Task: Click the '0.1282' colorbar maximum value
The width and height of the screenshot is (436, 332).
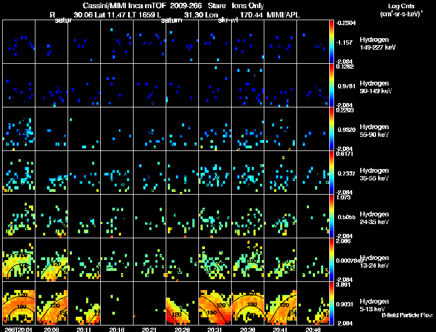Action: click(x=344, y=67)
